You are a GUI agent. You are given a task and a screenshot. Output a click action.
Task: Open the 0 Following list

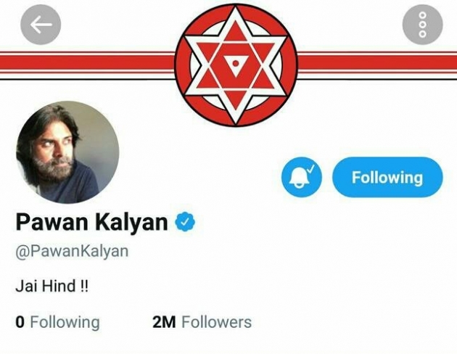[x=57, y=322]
